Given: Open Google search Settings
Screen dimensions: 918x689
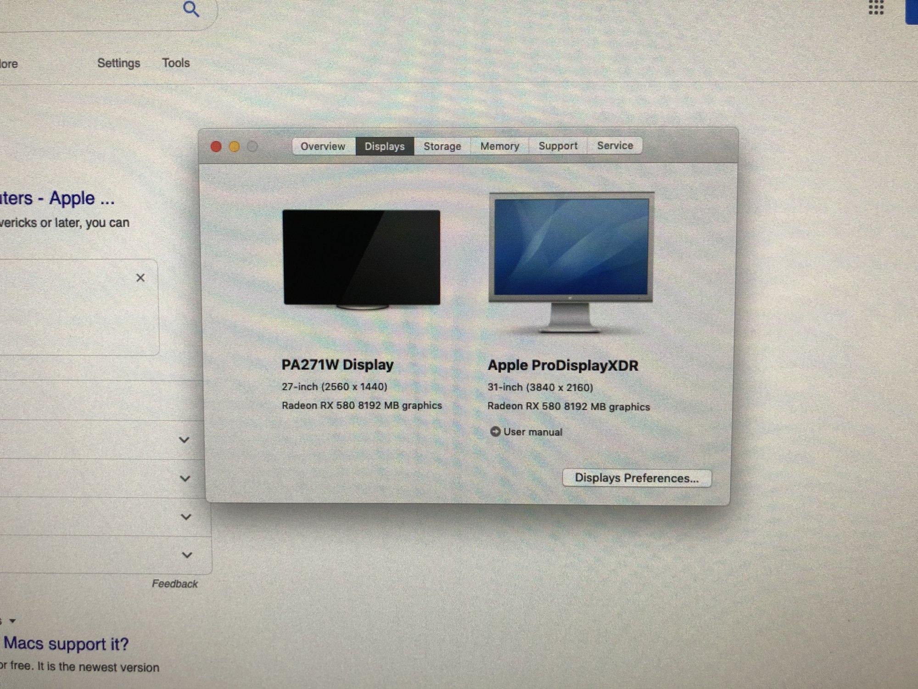Looking at the screenshot, I should [x=118, y=63].
